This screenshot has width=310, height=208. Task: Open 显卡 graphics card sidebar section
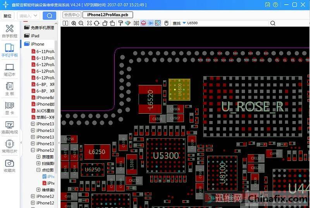tap(10, 107)
